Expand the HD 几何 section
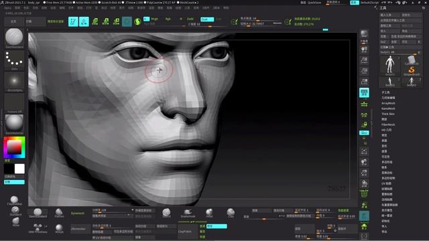Image resolution: width=429 pixels, height=241 pixels. [x=386, y=130]
